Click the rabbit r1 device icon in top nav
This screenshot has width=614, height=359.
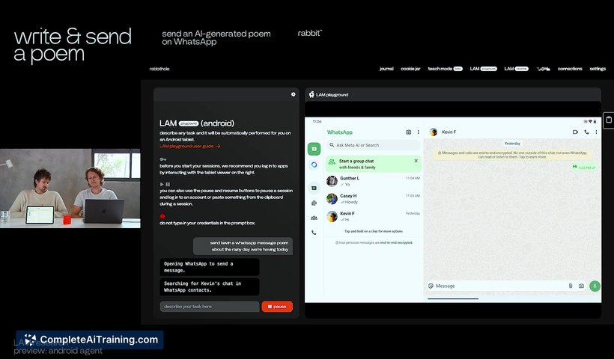543,69
